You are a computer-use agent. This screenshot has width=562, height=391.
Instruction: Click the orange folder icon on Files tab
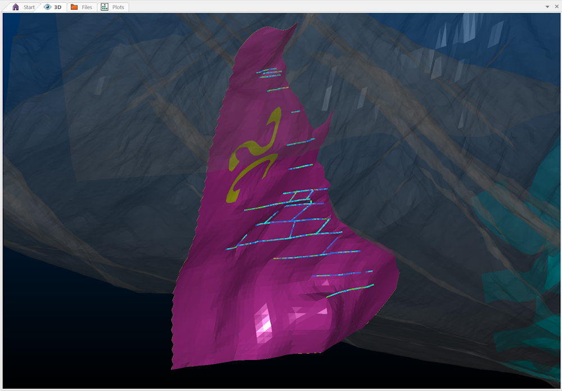click(x=74, y=7)
